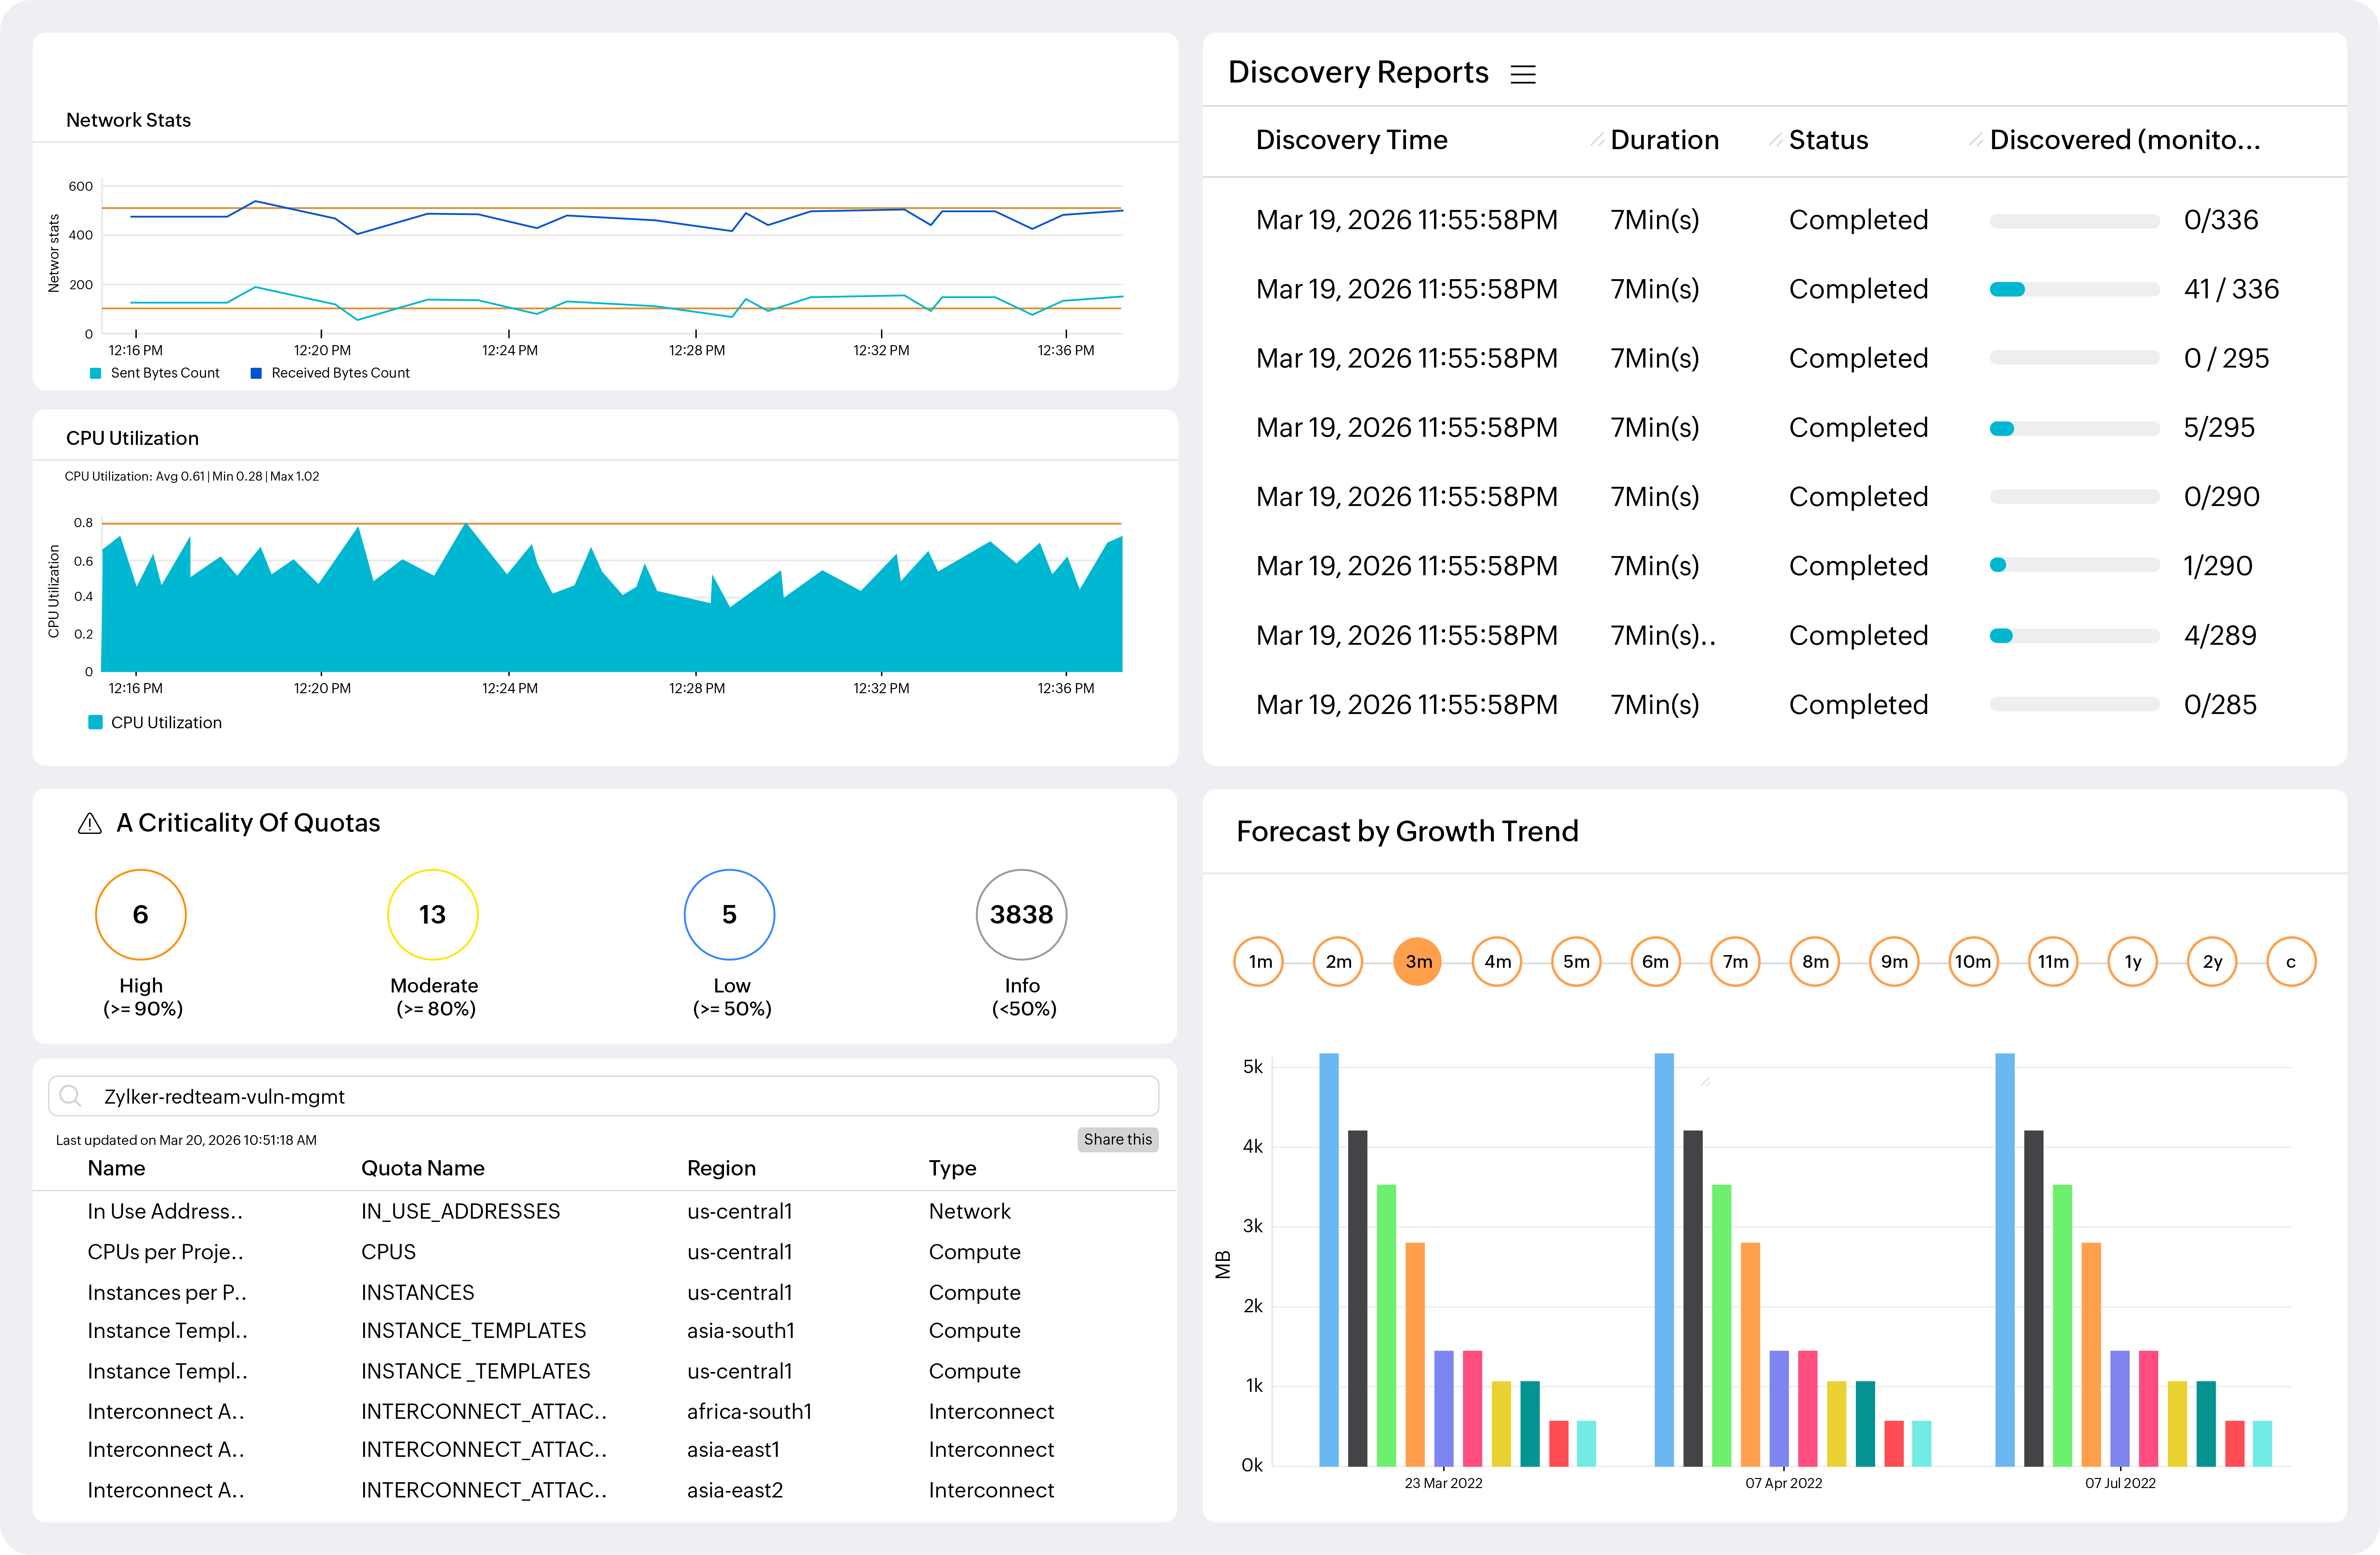2380x1555 pixels.
Task: Select the CPUs per Proje.. row
Action: click(x=604, y=1252)
